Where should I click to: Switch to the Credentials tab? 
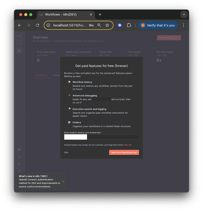[x=56, y=75]
